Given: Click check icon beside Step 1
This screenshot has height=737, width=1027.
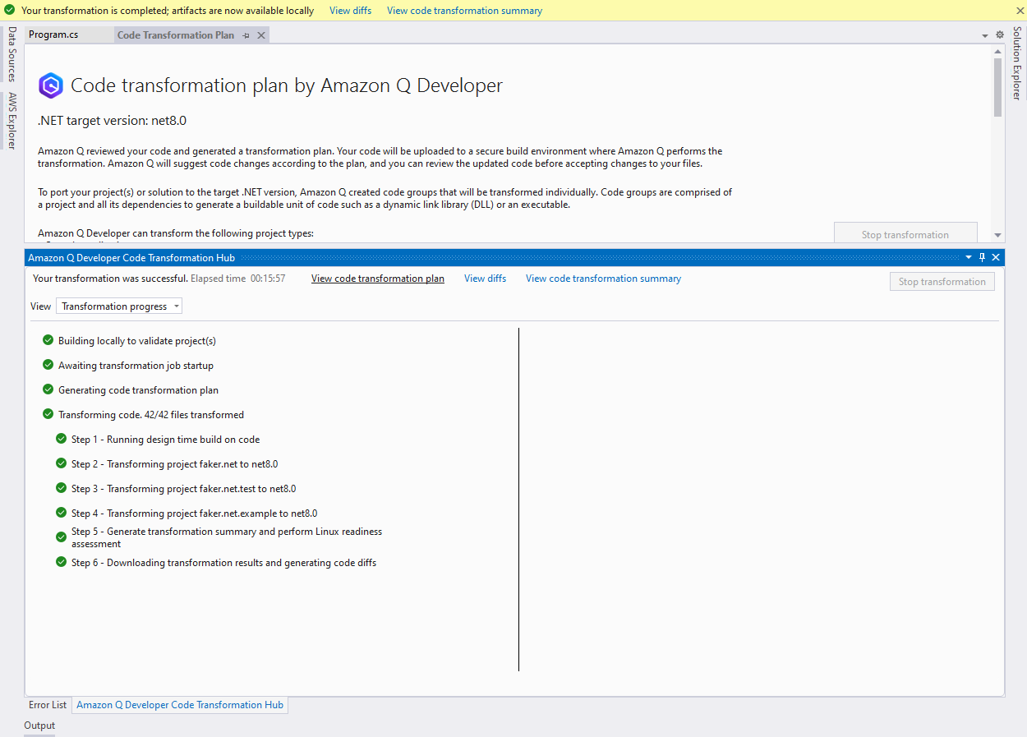Looking at the screenshot, I should coord(61,439).
